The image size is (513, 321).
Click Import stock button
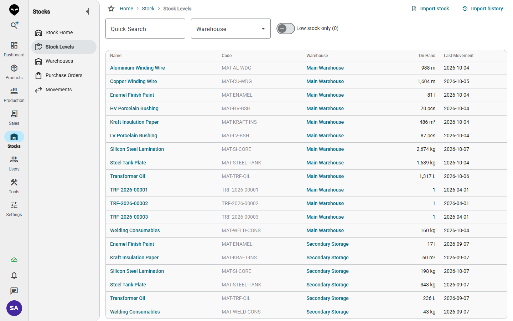[430, 9]
